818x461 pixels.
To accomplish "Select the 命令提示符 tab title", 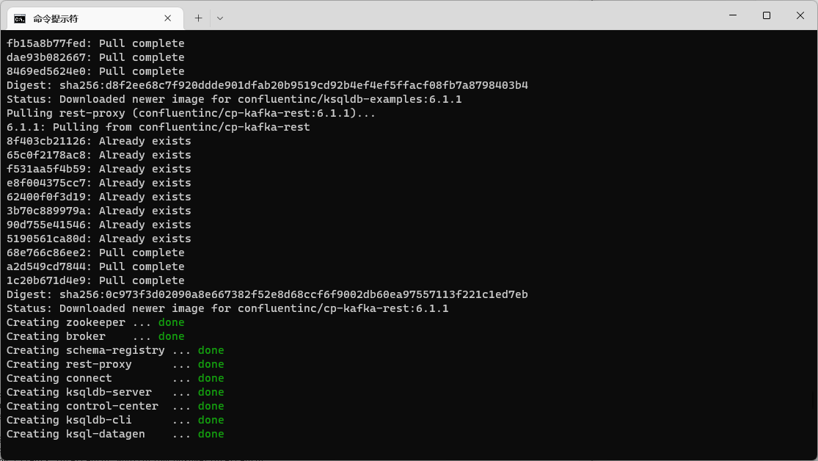I will [x=56, y=18].
